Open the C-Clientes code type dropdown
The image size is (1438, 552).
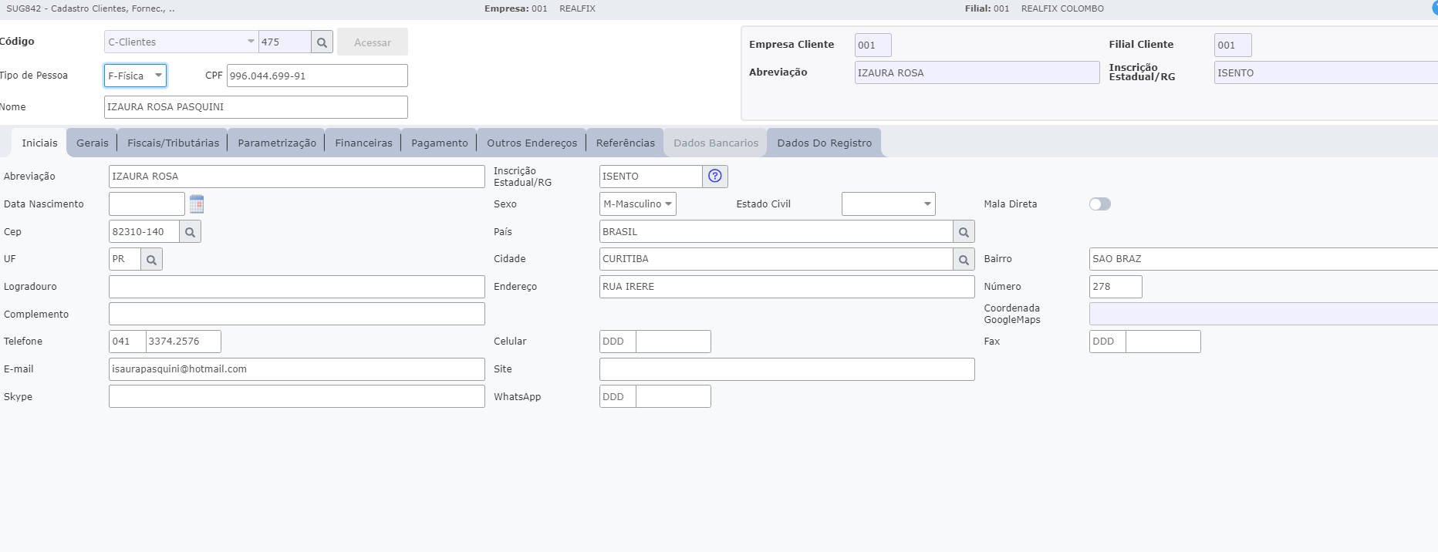(x=181, y=42)
